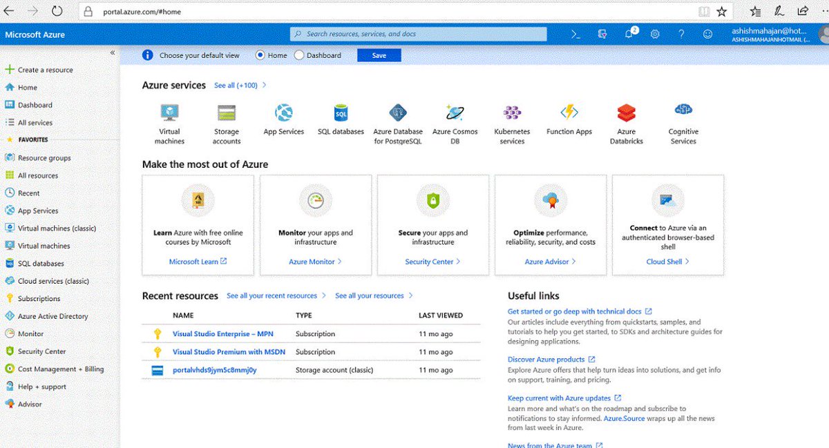This screenshot has width=829, height=448.
Task: Open Azure Cosmos DB from Azure services
Action: click(455, 113)
